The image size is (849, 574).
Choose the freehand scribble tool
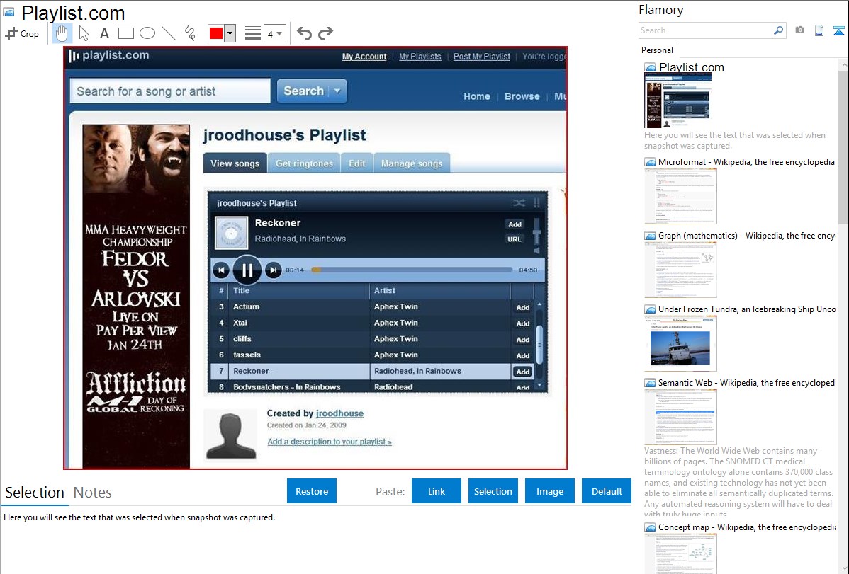coord(190,33)
